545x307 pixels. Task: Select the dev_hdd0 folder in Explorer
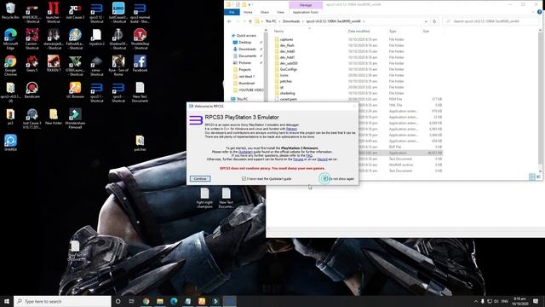287,51
